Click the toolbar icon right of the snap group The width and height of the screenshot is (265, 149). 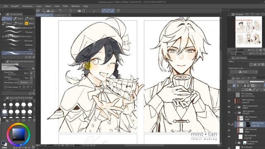coord(118,11)
